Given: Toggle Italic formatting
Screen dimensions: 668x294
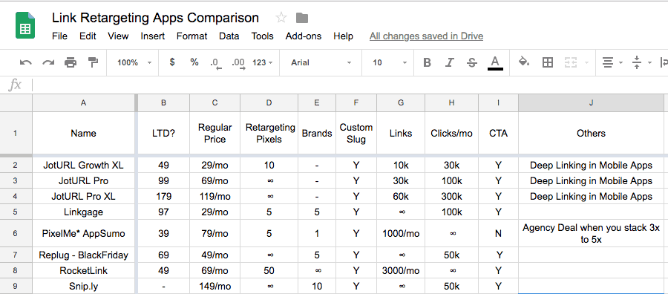Looking at the screenshot, I should 450,62.
